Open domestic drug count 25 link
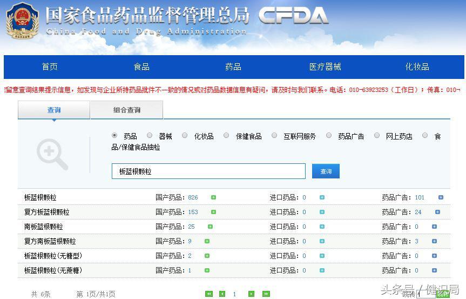This screenshot has height=299, width=466. pos(191,227)
